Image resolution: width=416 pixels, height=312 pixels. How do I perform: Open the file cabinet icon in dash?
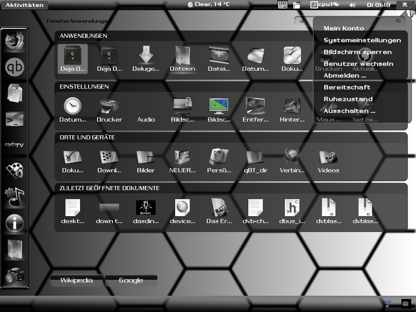pyautogui.click(x=15, y=249)
